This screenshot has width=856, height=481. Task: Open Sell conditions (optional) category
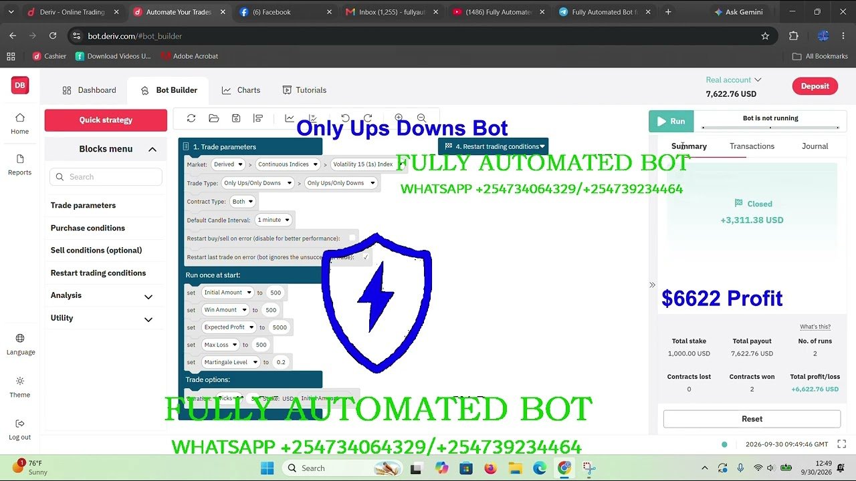96,250
